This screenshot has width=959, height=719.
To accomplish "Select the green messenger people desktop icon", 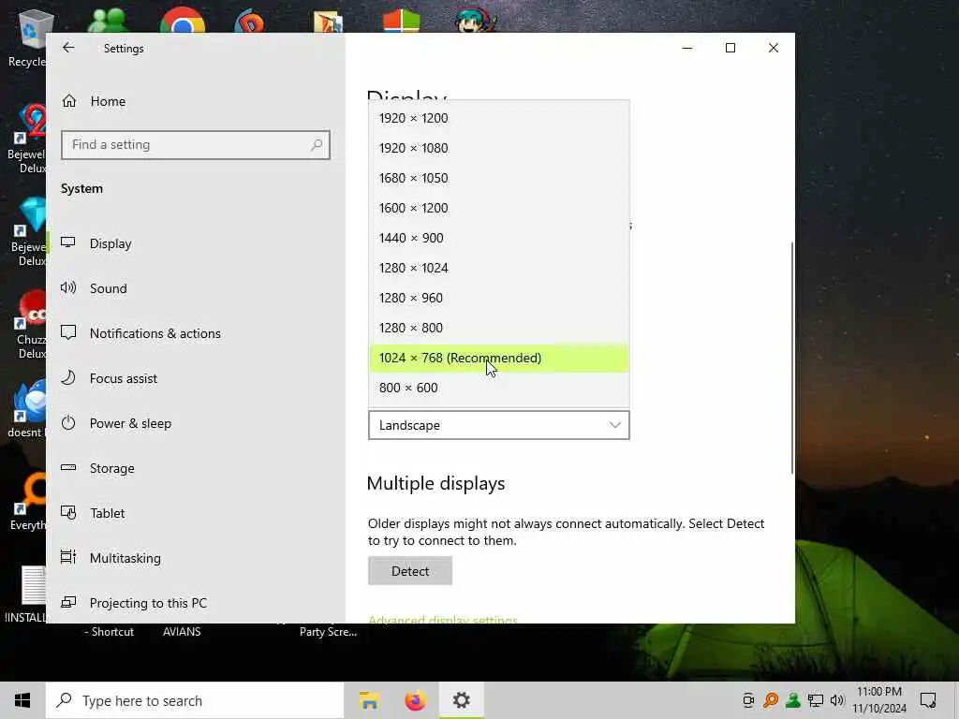I will pos(109,21).
